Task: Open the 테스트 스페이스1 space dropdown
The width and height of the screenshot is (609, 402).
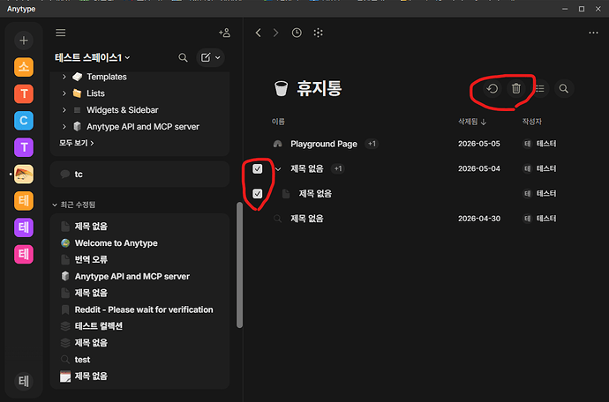Action: (93, 58)
